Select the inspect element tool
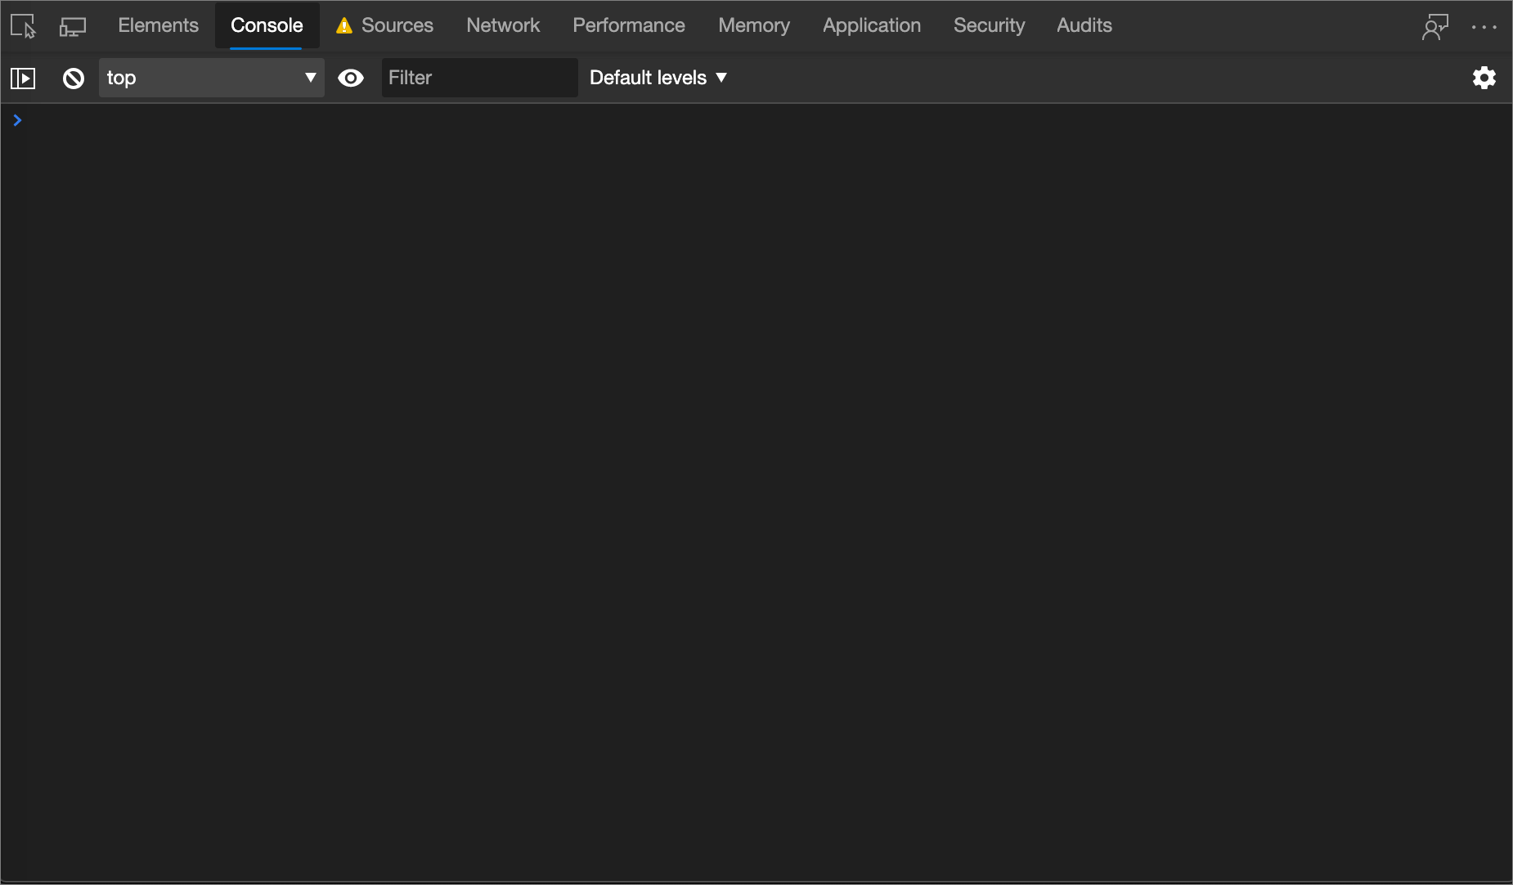 point(22,25)
